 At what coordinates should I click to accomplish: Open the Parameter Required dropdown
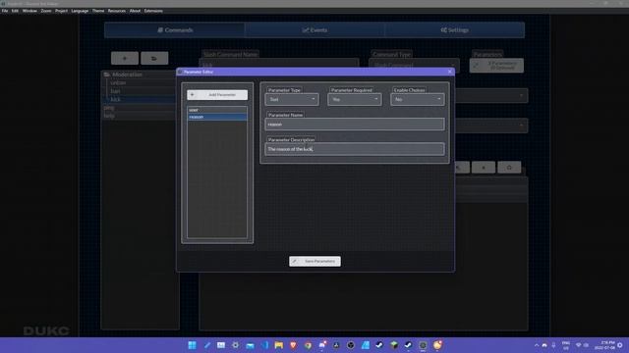tap(355, 99)
